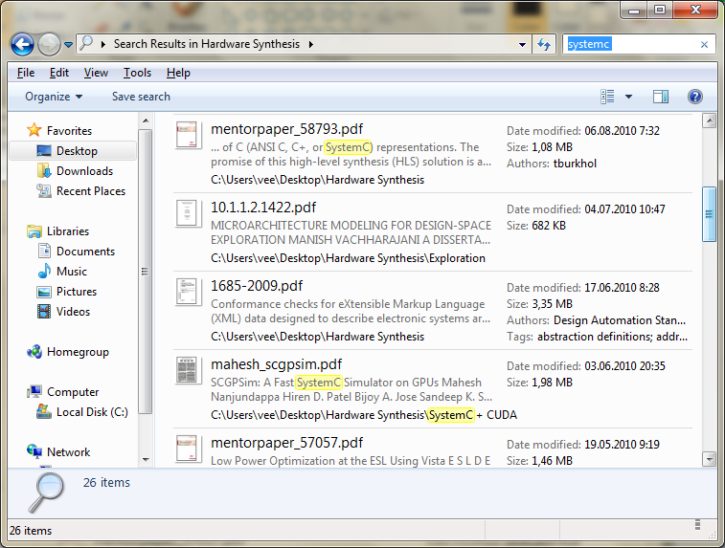This screenshot has height=548, width=725.
Task: Select mentorpaper_58793.pdf file icon
Action: [x=187, y=135]
